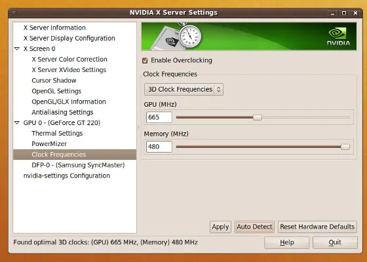367x262 pixels.
Task: Click the window menu button in title bar
Action: pos(14,12)
